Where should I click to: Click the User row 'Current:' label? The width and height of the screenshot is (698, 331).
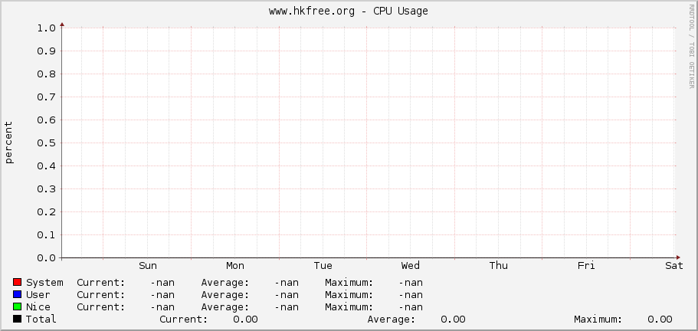pyautogui.click(x=101, y=294)
